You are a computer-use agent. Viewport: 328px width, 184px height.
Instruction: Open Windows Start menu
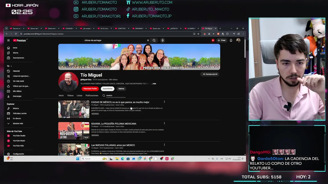(x=78, y=159)
